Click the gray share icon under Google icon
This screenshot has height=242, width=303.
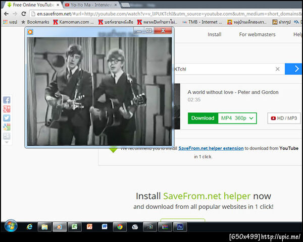[7, 136]
